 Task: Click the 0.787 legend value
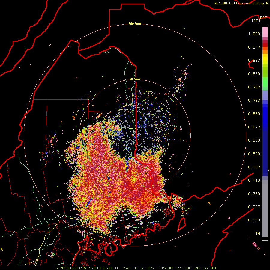(x=254, y=87)
